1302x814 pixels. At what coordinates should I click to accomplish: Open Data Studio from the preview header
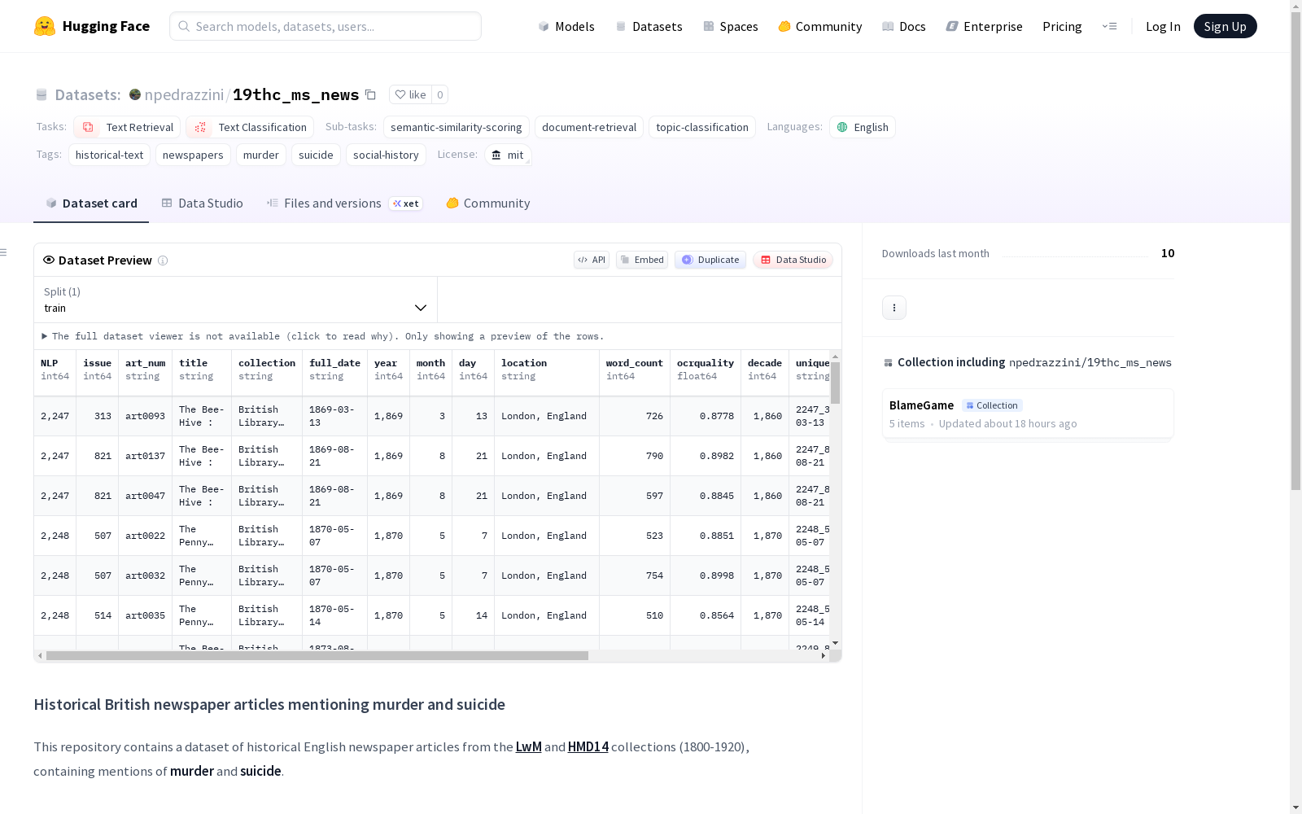[x=793, y=260]
